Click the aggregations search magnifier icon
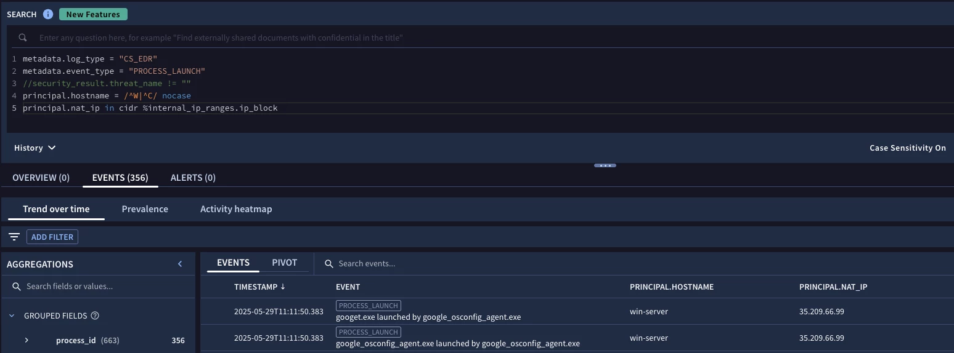The width and height of the screenshot is (954, 353). pyautogui.click(x=17, y=287)
